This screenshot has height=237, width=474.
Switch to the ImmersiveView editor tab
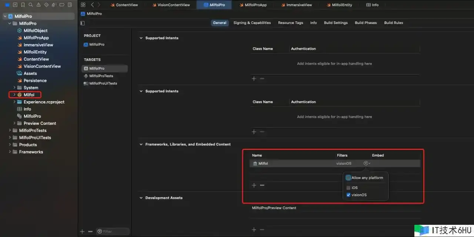coord(296,5)
